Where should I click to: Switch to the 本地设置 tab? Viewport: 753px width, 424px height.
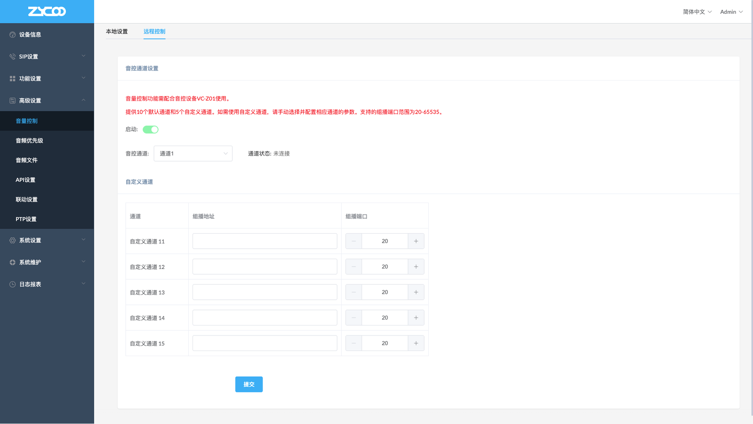click(x=117, y=32)
